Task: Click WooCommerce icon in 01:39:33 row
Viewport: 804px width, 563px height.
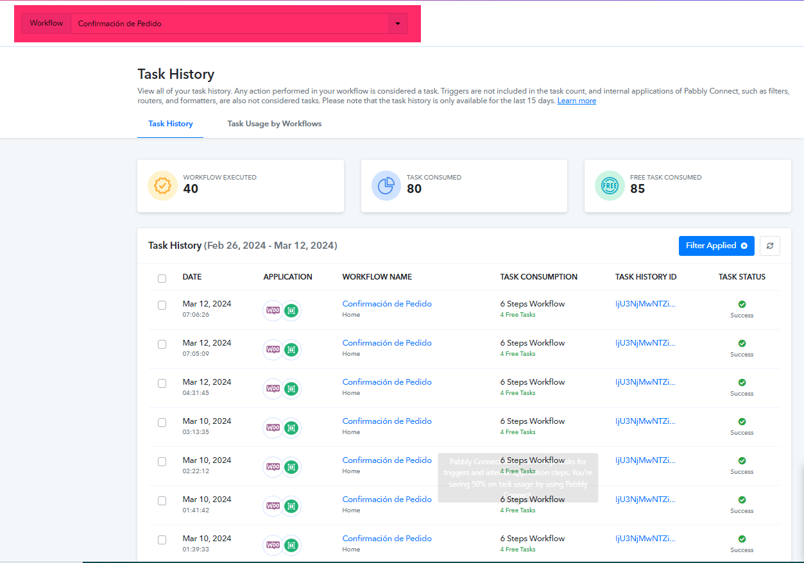Action: (x=273, y=545)
